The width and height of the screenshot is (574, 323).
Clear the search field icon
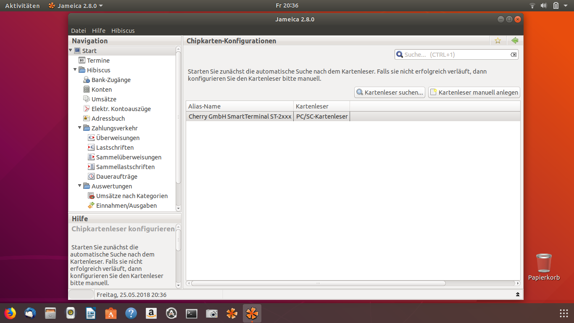point(513,55)
